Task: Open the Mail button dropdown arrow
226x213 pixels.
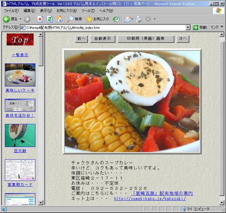Action: coord(132,19)
